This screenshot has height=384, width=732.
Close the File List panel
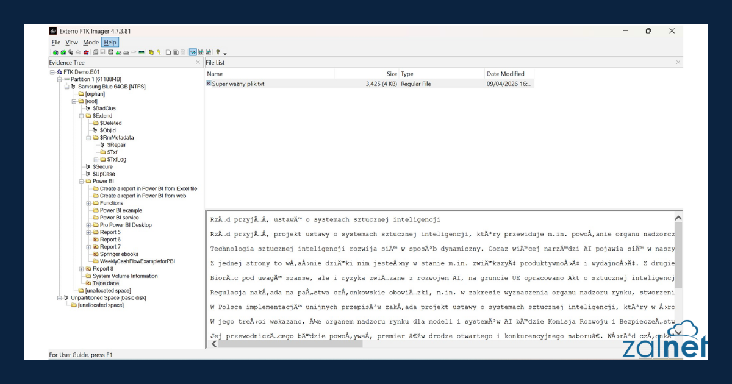pyautogui.click(x=678, y=63)
